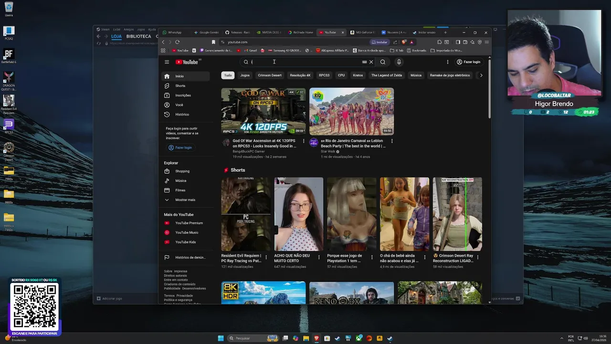The width and height of the screenshot is (611, 344).
Task: Open YouTube Kids link
Action: 185,242
